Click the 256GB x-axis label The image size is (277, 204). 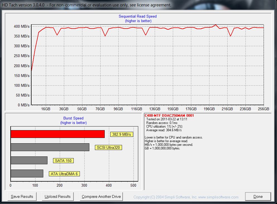(x=263, y=109)
